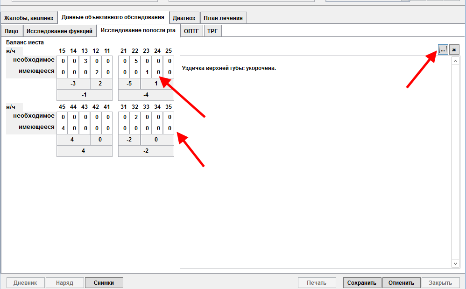Click the small x clear button above the text area
Screen dimensions: 466x289
(x=454, y=49)
